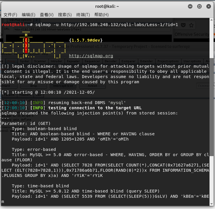Click 'Type: error-based' line
This screenshot has height=209, width=215.
point(34,149)
